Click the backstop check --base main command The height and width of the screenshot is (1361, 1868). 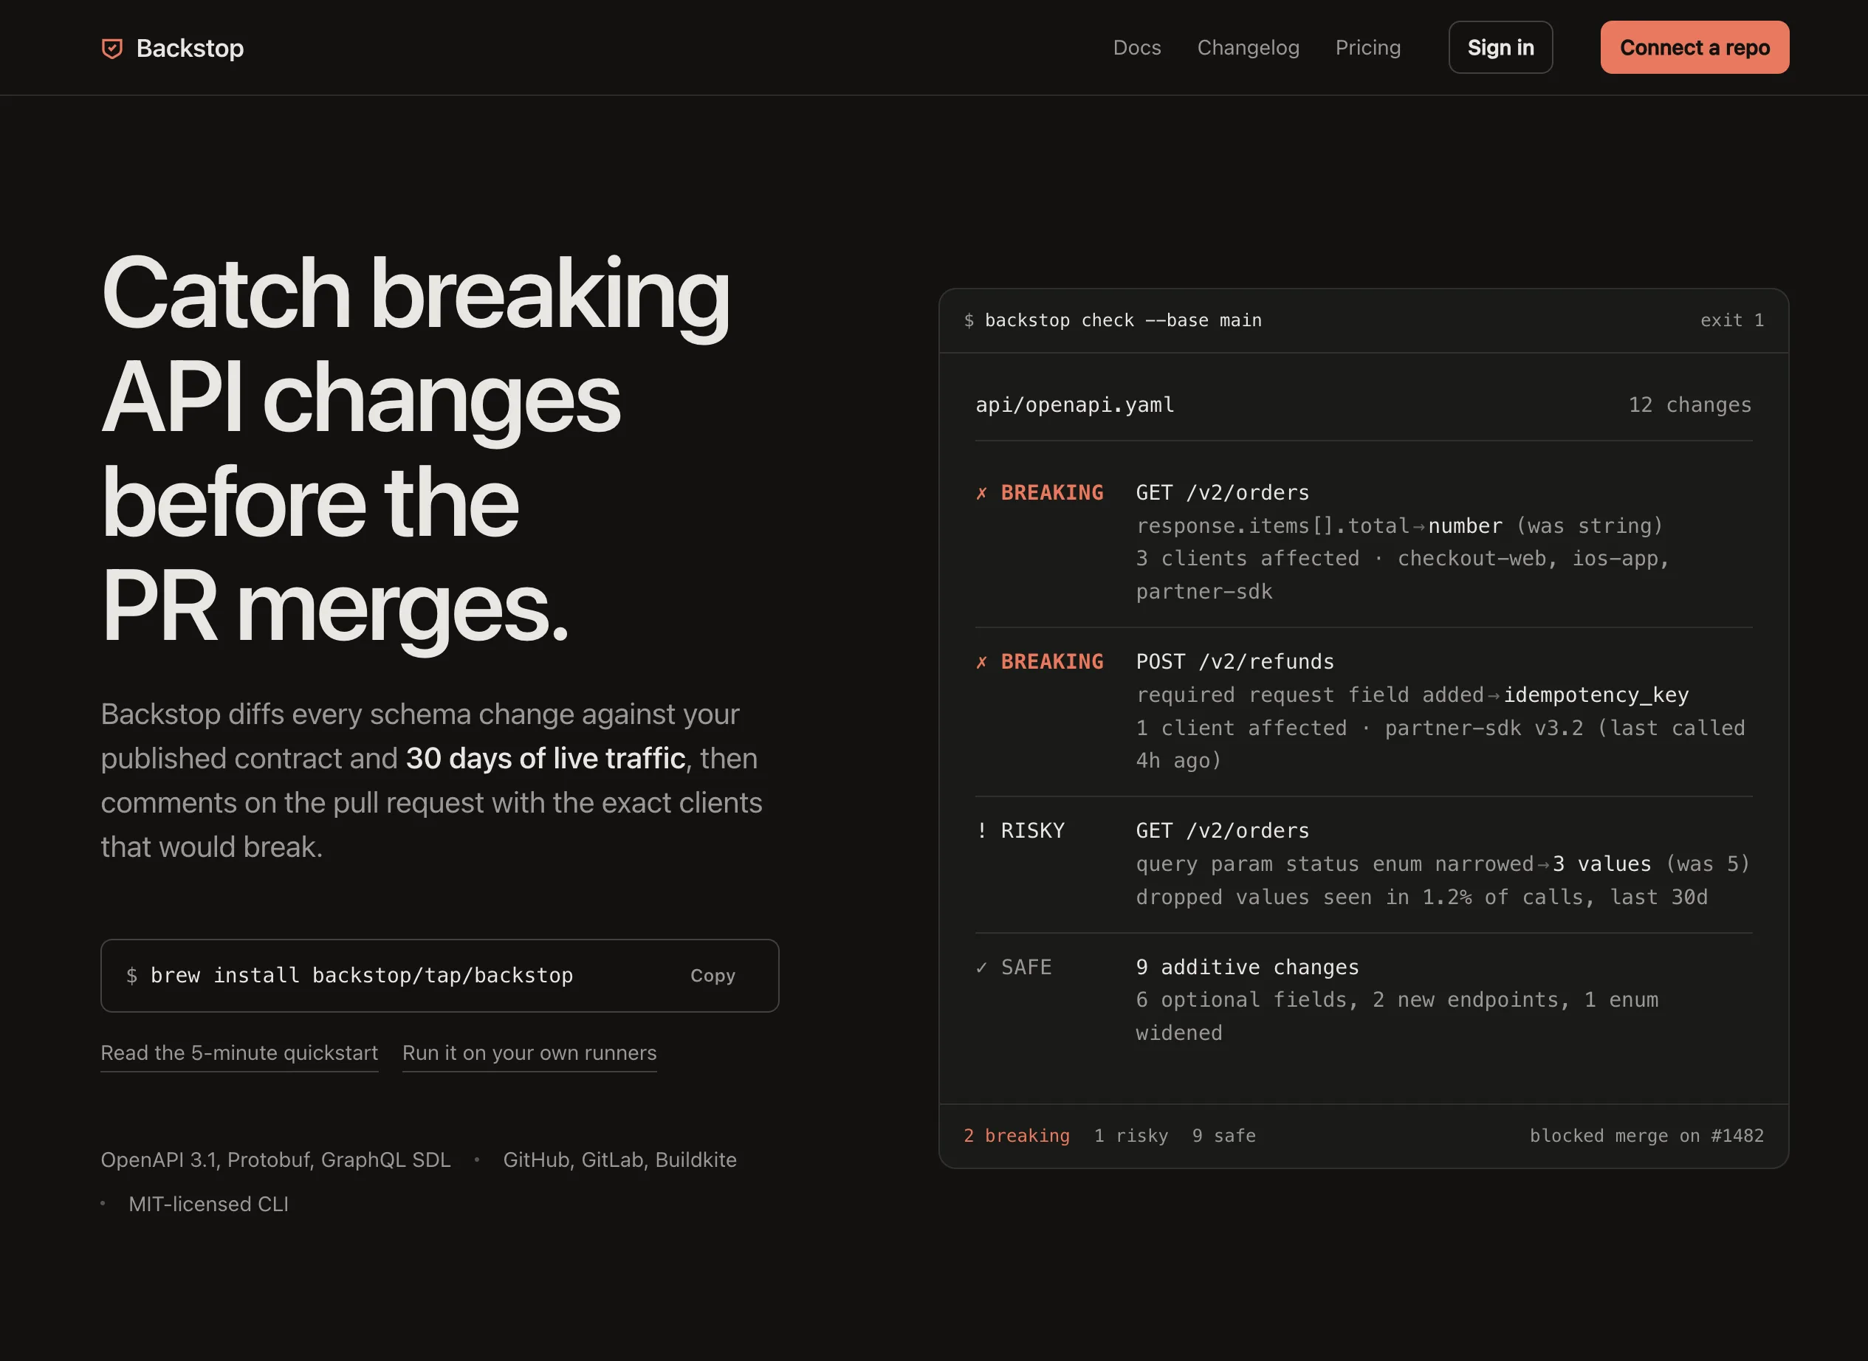[x=1123, y=320]
